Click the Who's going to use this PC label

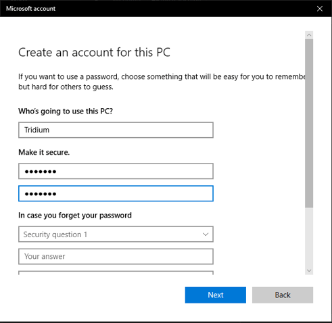click(x=66, y=111)
